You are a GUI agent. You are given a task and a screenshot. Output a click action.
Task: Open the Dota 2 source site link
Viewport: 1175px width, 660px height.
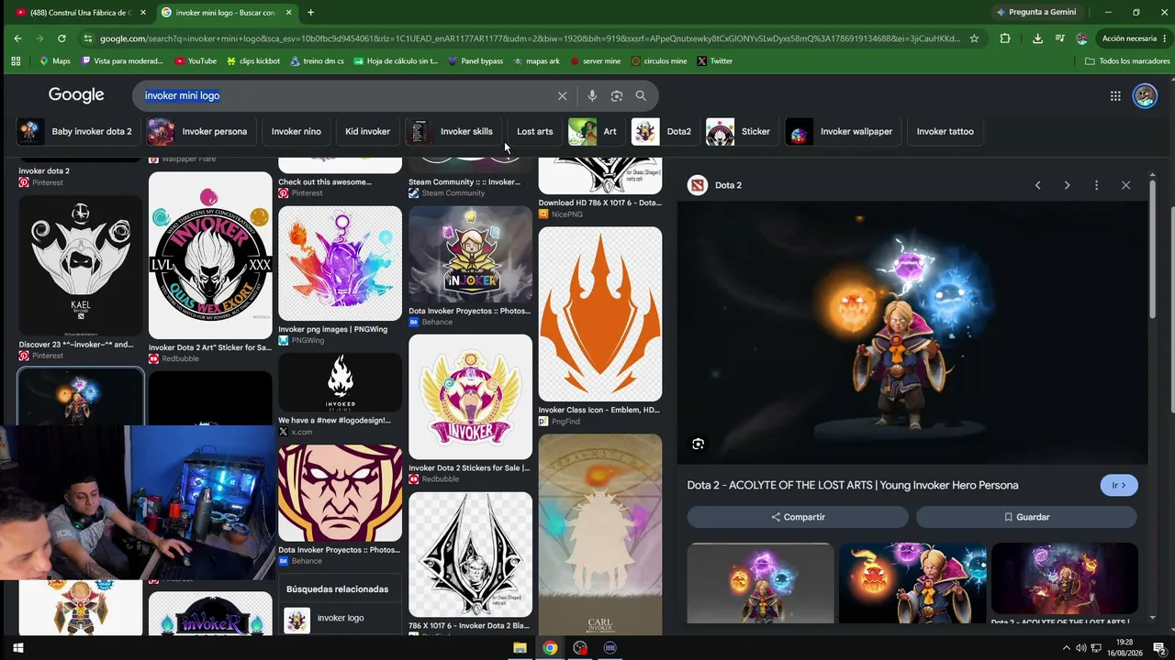click(715, 185)
